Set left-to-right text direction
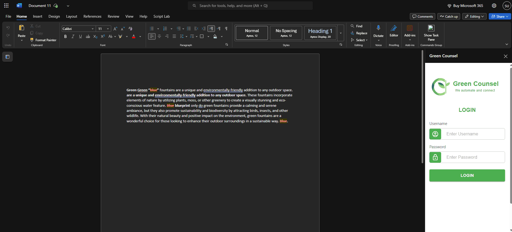The width and height of the screenshot is (512, 232). coord(211,29)
